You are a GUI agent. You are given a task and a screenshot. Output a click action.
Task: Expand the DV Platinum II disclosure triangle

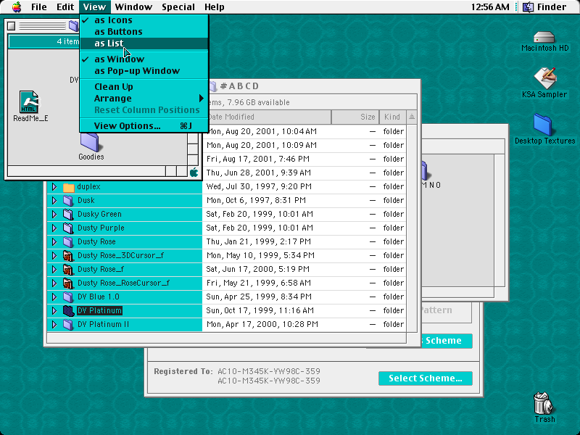click(54, 324)
